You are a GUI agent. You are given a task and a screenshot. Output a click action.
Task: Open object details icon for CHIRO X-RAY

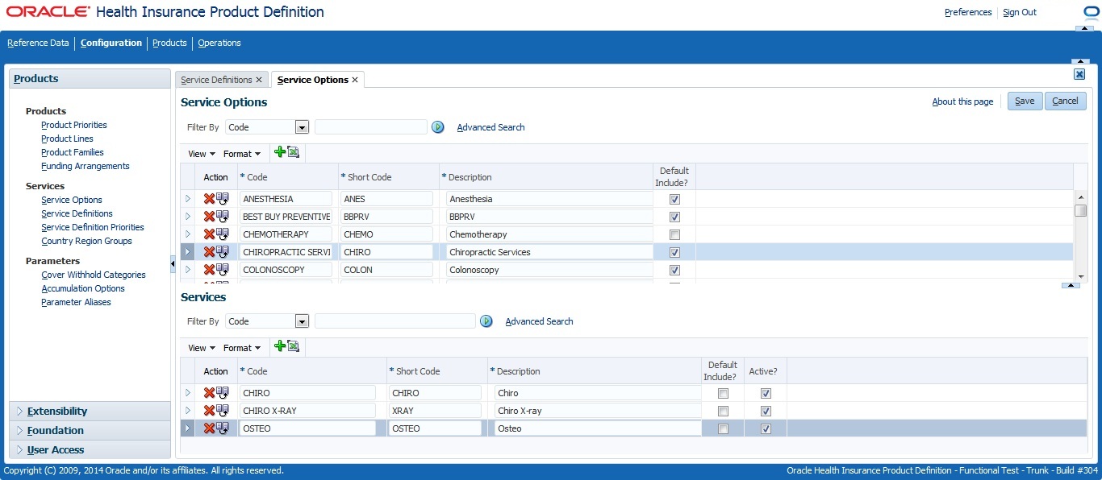pyautogui.click(x=222, y=411)
